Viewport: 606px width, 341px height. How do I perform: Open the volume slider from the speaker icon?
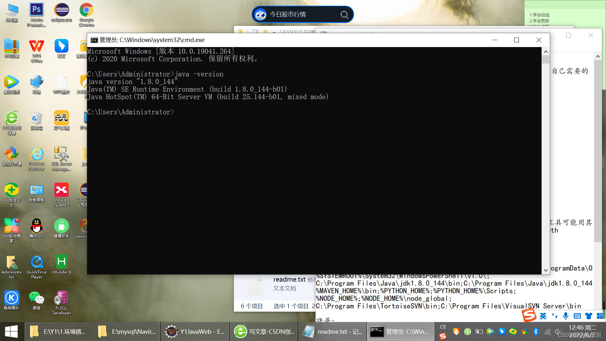tap(557, 332)
